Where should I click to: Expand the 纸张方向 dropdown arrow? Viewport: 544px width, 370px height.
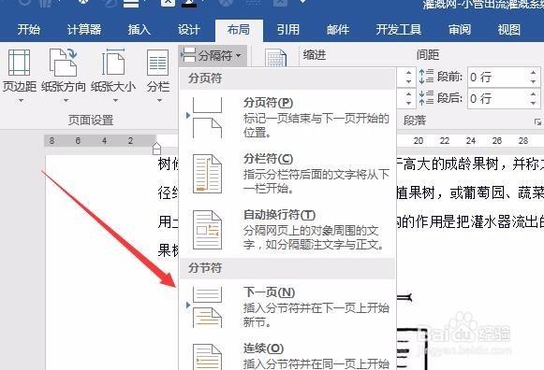tap(66, 100)
